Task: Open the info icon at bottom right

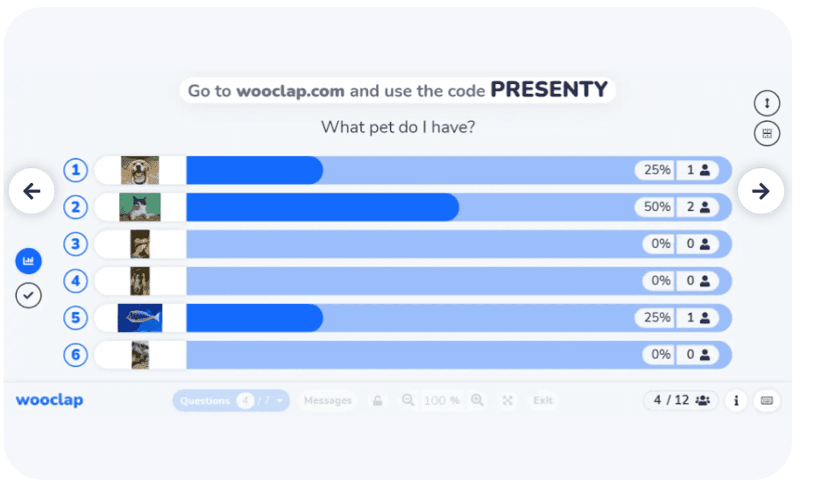Action: 736,400
